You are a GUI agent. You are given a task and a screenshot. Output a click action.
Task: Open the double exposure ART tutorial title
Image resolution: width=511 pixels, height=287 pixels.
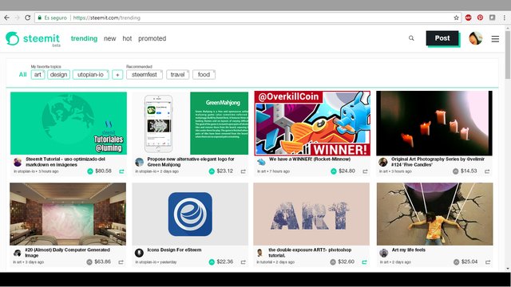pos(310,253)
